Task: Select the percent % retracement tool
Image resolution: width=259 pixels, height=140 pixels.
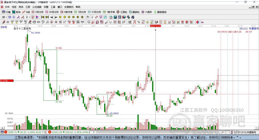Action: [139, 22]
